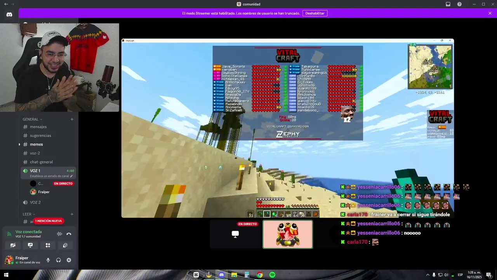
Task: Open the Discord inbox icon
Action: click(448, 4)
